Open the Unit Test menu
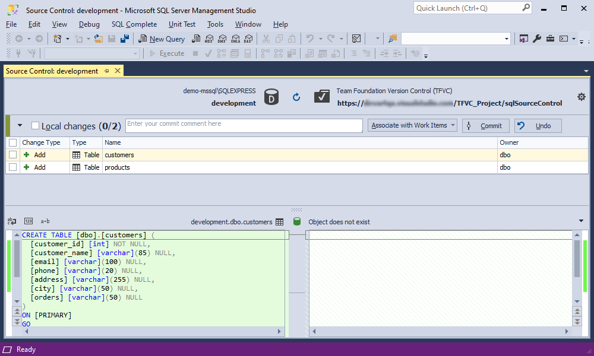The height and width of the screenshot is (356, 594). pyautogui.click(x=182, y=24)
